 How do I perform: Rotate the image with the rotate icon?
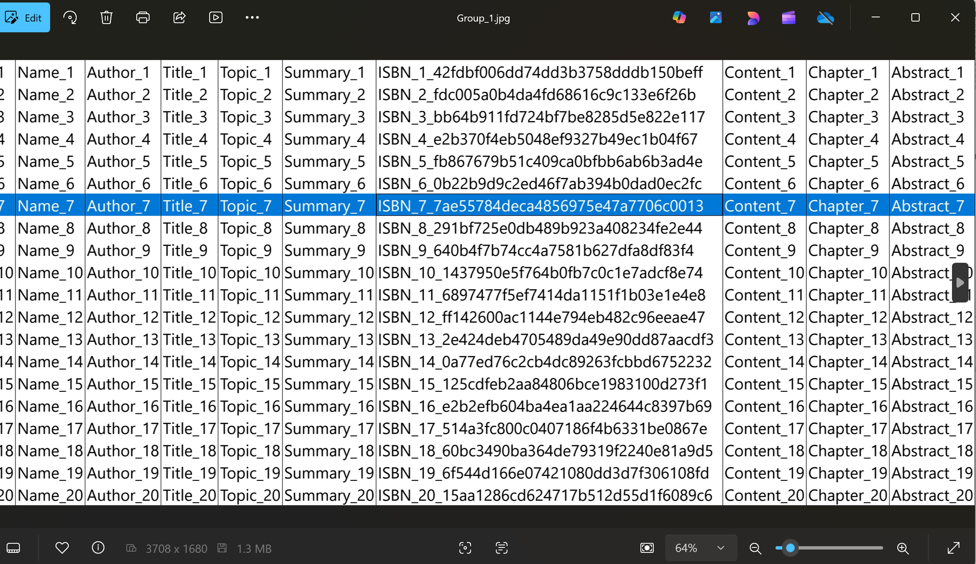pos(70,18)
